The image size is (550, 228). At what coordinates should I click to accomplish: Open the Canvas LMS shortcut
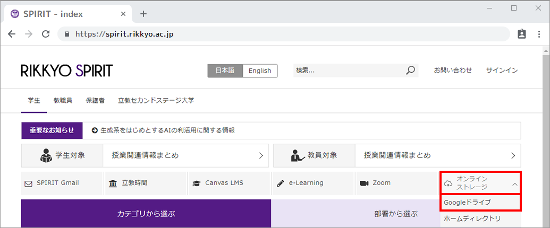pyautogui.click(x=230, y=183)
